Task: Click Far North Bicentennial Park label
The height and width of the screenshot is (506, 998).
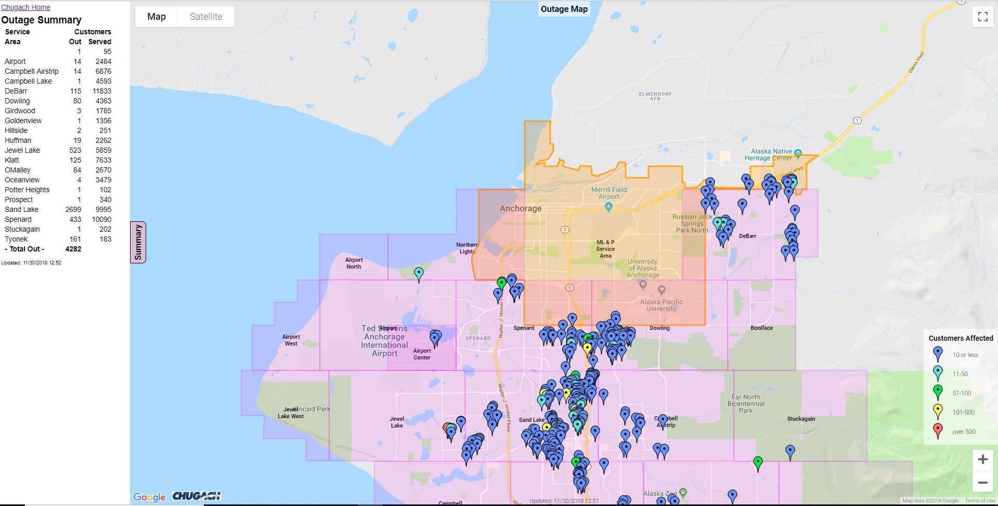Action: 746,404
